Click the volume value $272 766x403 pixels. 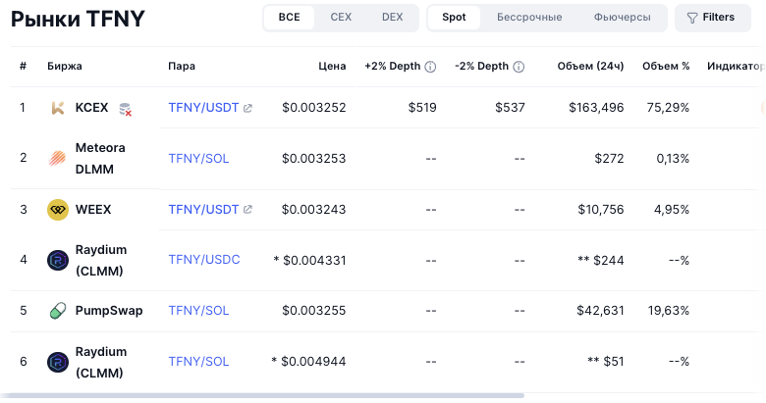tap(609, 159)
